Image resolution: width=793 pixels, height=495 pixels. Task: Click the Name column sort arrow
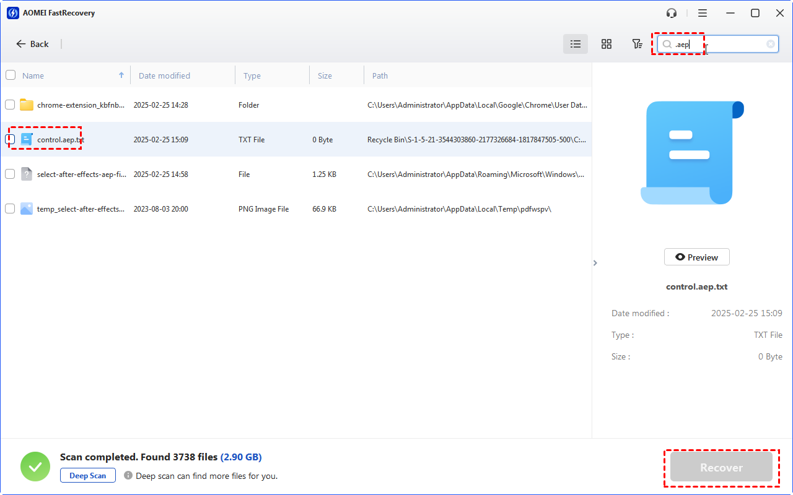click(x=121, y=75)
